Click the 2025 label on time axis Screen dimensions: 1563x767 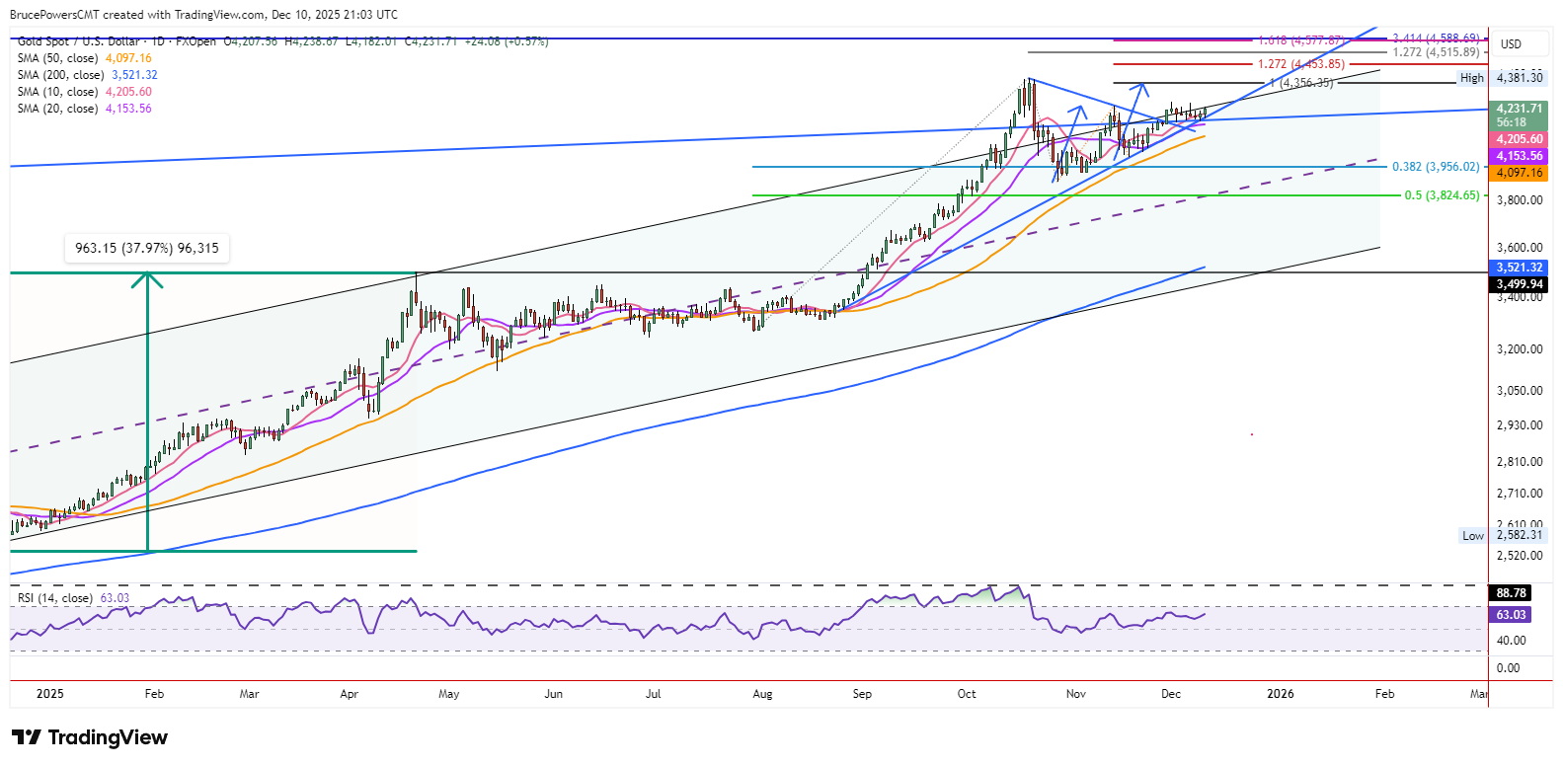click(50, 694)
